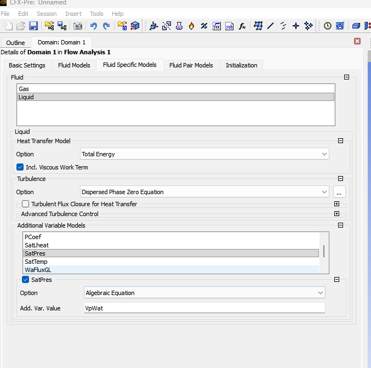
Task: Click the Undo arrow icon
Action: point(94,26)
